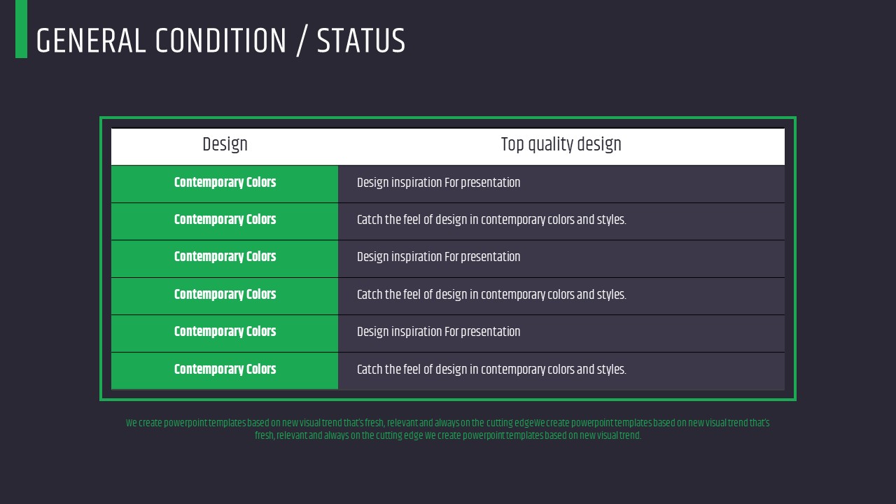Click "Design inspiration For presentation" in third row
This screenshot has width=896, height=504.
point(438,257)
